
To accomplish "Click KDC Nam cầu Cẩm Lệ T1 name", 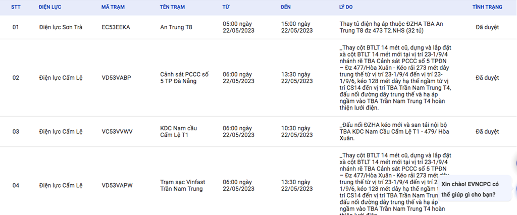I will coord(178,132).
